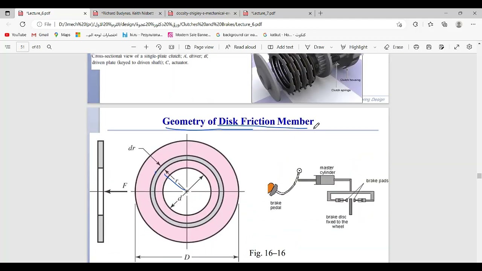Click the Fig. 16–16 caption
Viewport: 482px width, 271px height.
pos(267,253)
